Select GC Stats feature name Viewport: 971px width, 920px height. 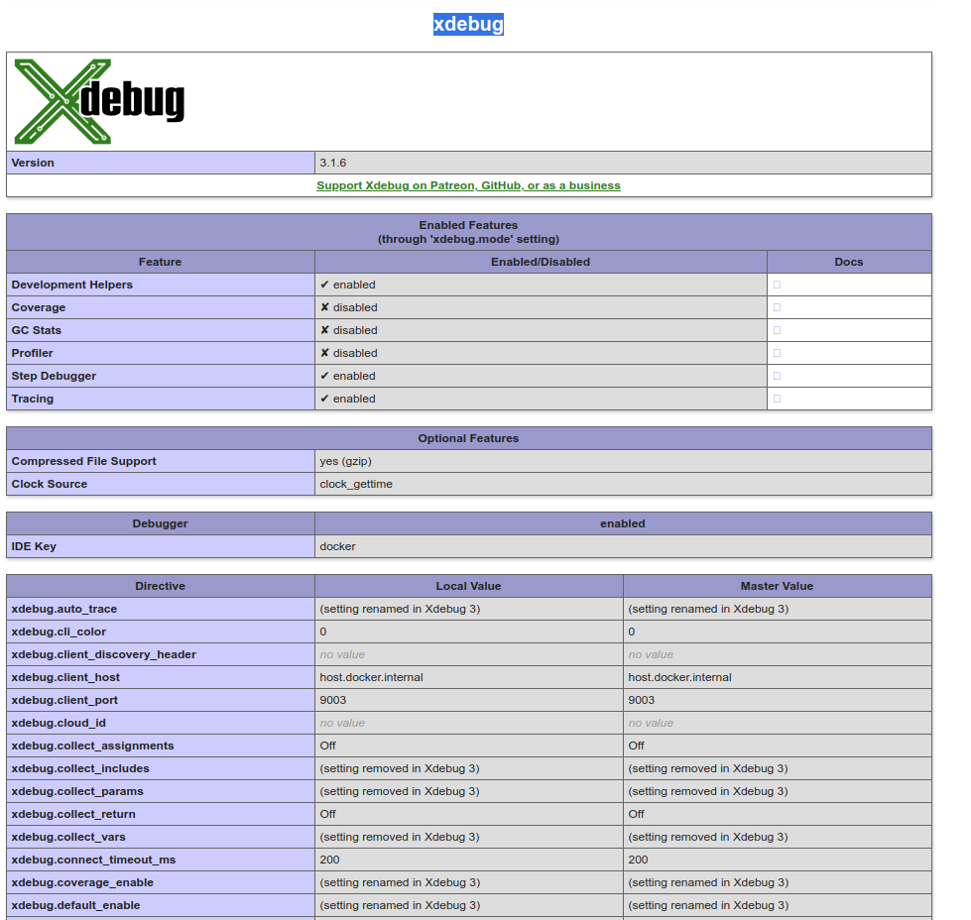[x=37, y=330]
